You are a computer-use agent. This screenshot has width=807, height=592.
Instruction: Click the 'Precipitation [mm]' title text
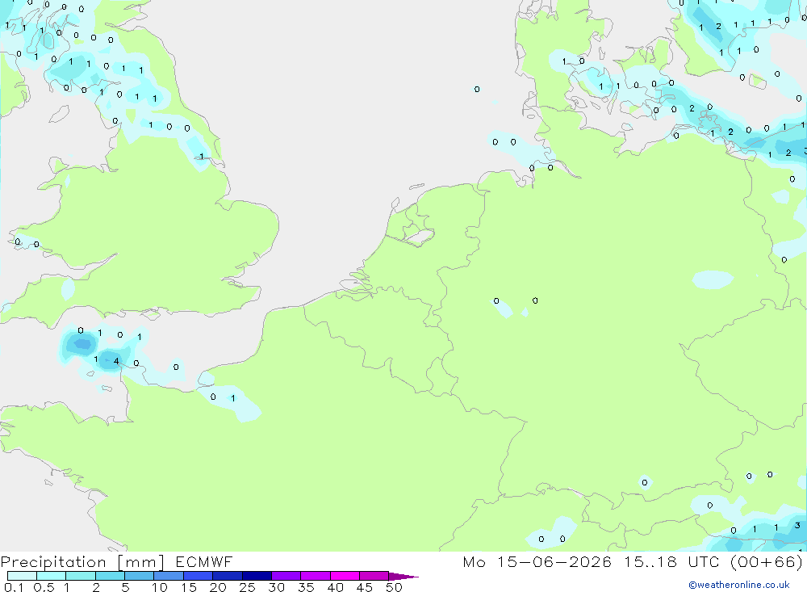pos(82,562)
